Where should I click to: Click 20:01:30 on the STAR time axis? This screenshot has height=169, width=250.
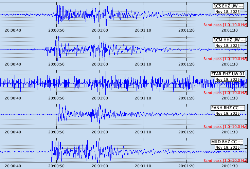tap(230, 98)
